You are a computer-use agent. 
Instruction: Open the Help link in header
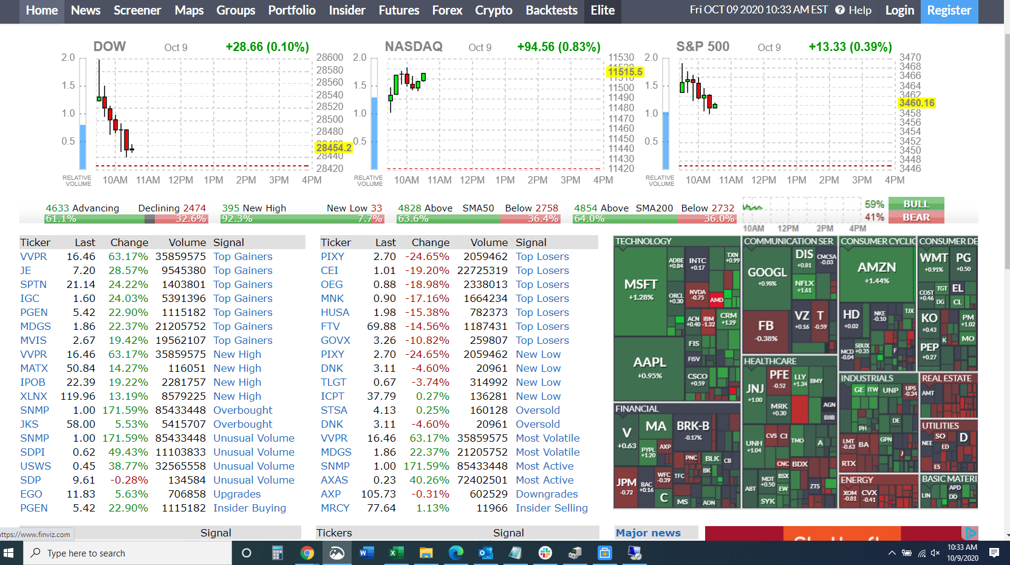click(x=860, y=10)
